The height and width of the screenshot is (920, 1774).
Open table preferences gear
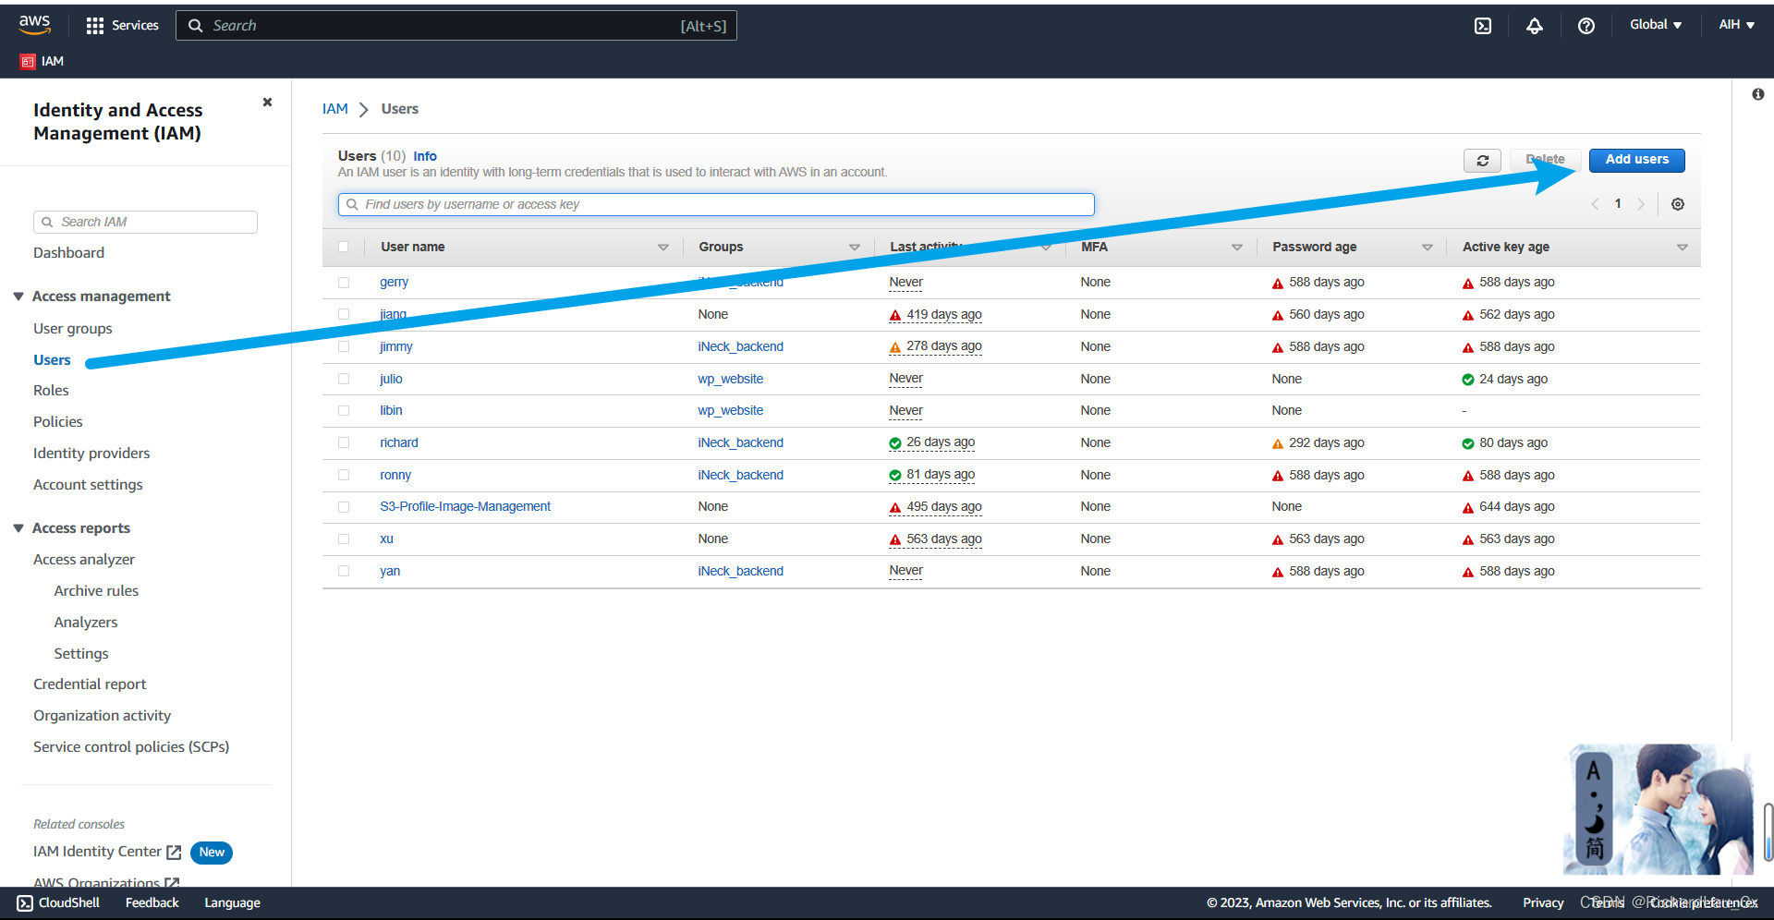coord(1678,204)
